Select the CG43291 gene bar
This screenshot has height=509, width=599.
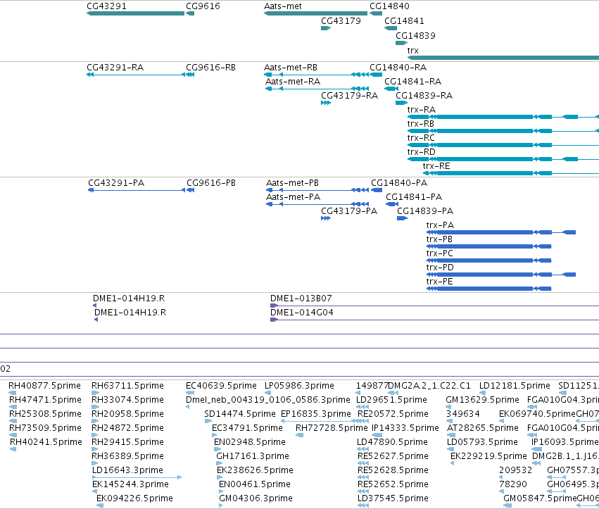[136, 13]
